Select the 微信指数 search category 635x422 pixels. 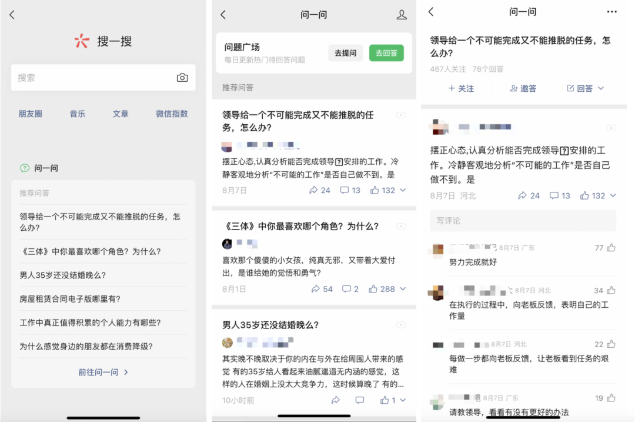pos(172,114)
